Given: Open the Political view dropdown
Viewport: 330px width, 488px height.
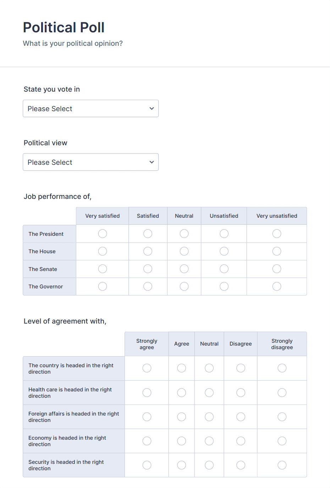Looking at the screenshot, I should click(90, 162).
